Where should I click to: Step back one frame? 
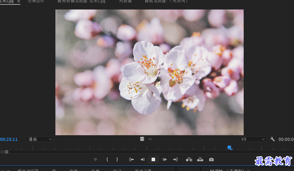(142, 160)
